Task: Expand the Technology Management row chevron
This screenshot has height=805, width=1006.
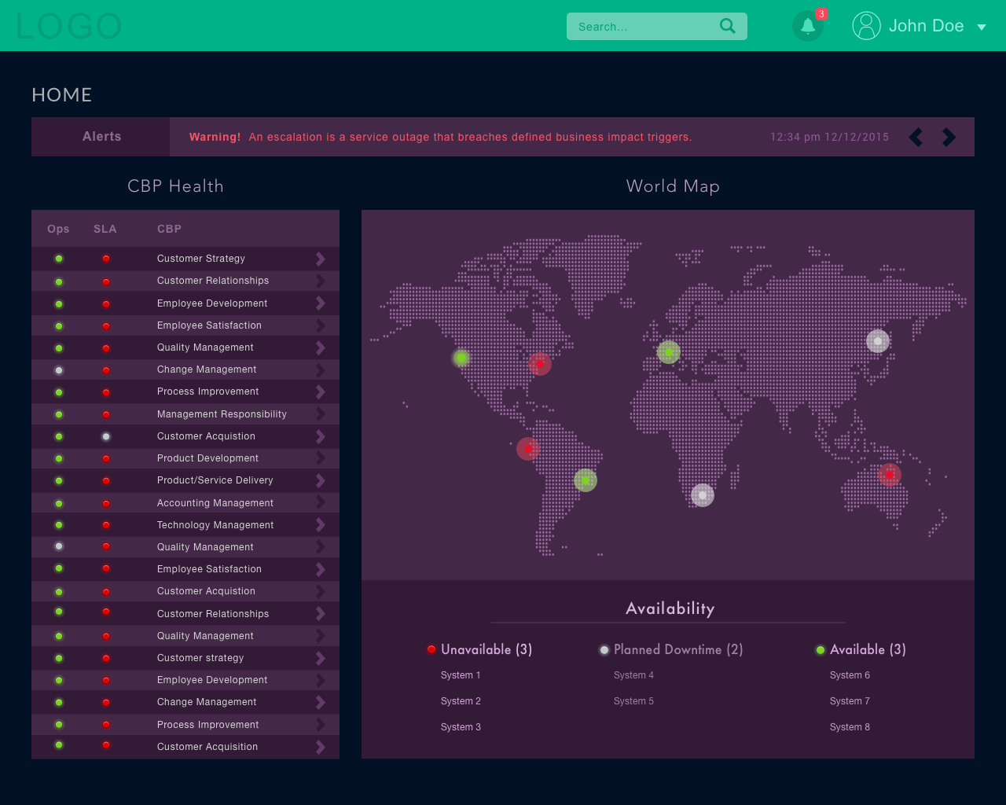Action: tap(321, 524)
